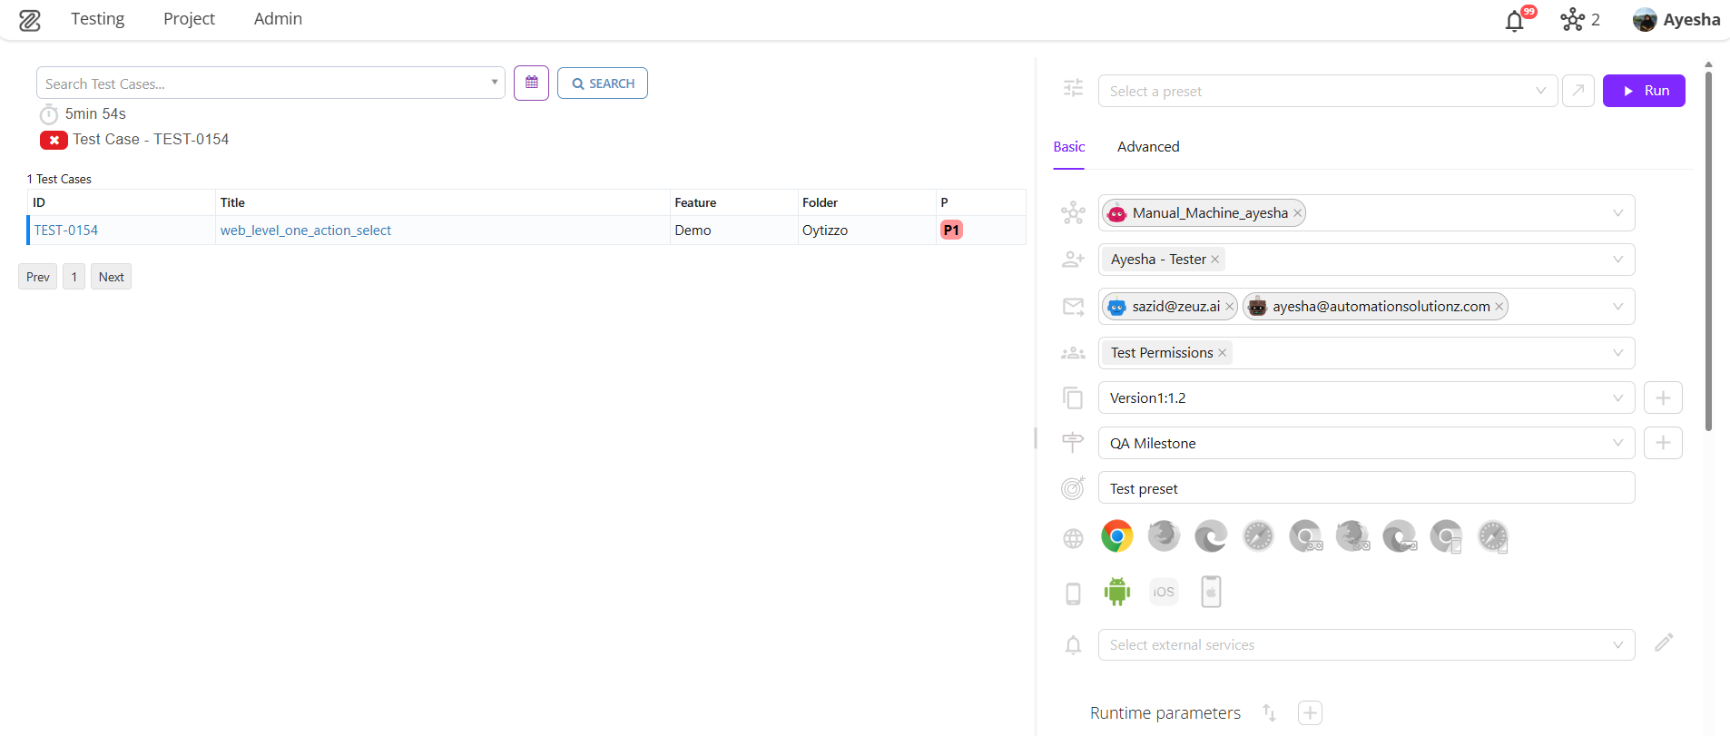
Task: Open the TEST-0154 test case link
Action: click(66, 231)
